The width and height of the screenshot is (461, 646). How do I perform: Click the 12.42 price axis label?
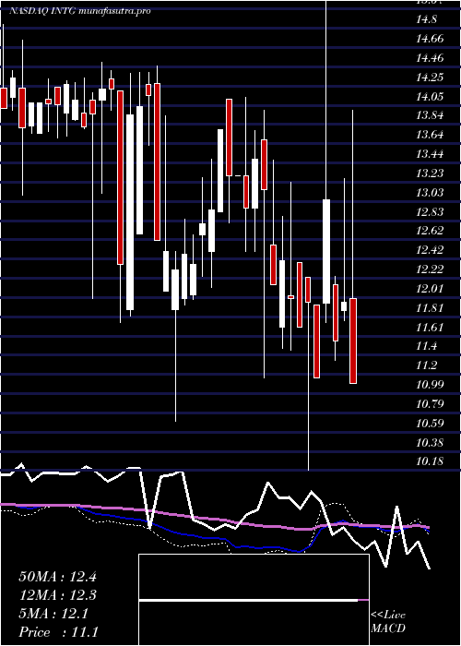431,250
